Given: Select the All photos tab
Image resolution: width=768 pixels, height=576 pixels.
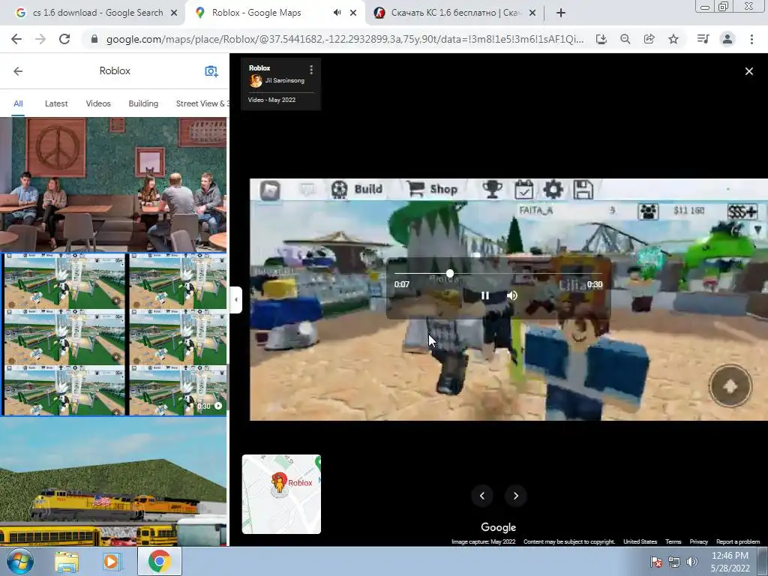Looking at the screenshot, I should tap(18, 103).
